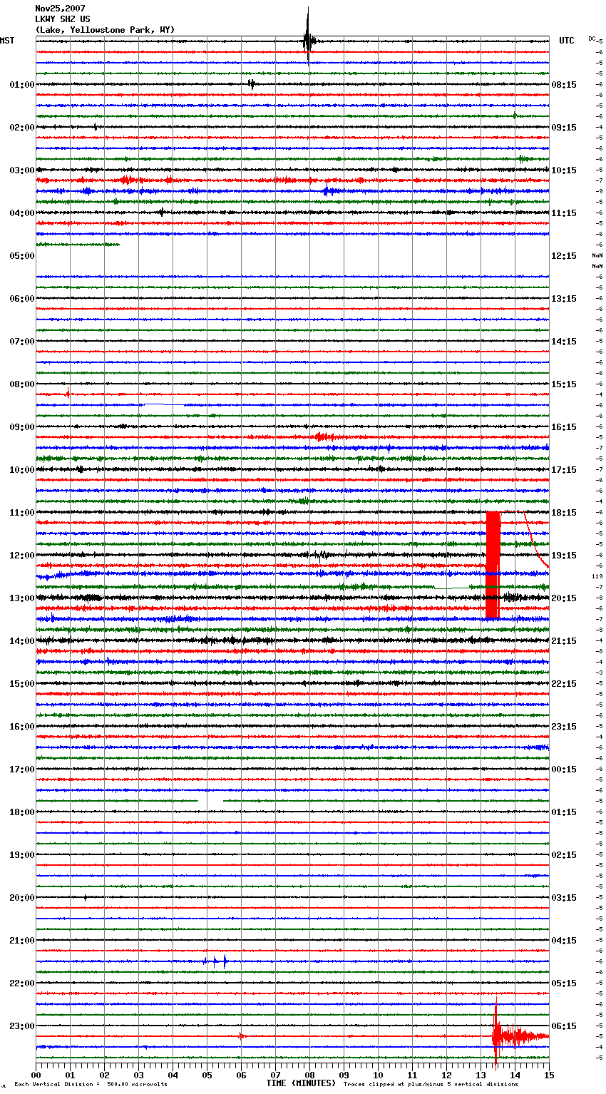606x1094 pixels.
Task: Click the 10:15 UTC time label
Action: point(564,170)
